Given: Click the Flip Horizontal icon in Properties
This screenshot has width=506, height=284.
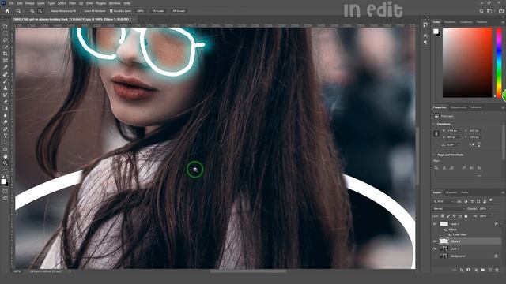Looking at the screenshot, I should (x=471, y=145).
